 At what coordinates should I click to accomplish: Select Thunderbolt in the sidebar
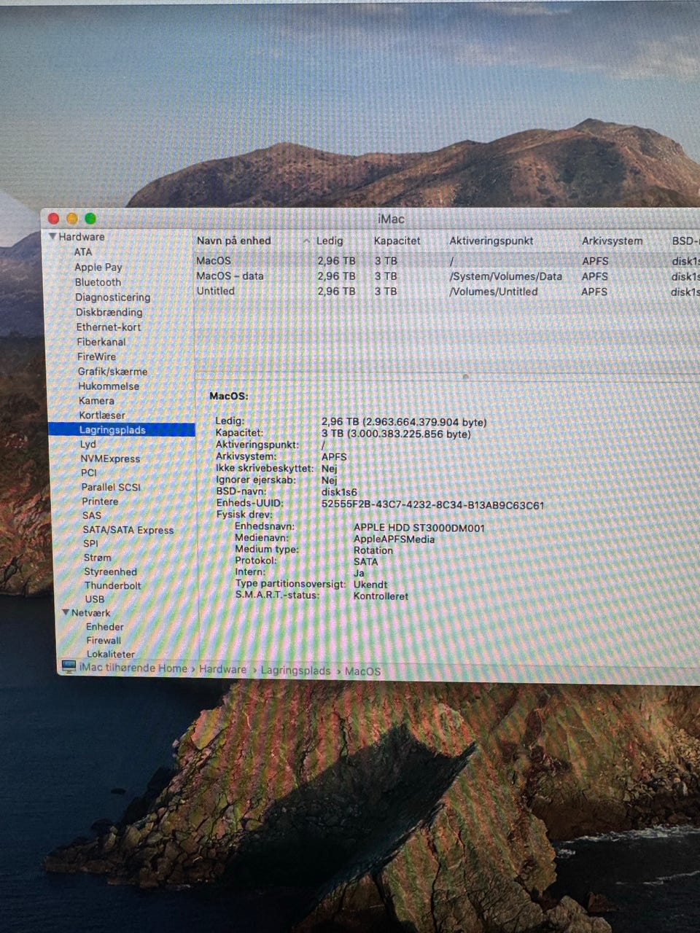[x=113, y=585]
